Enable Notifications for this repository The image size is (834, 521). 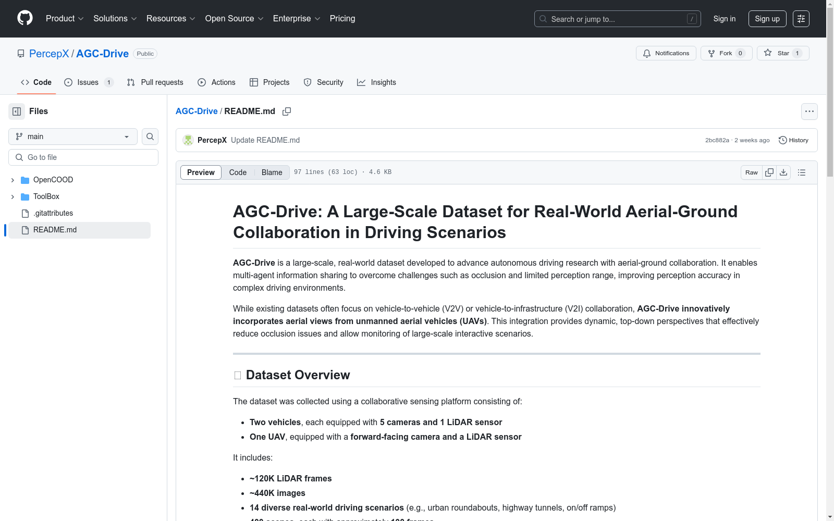666,53
